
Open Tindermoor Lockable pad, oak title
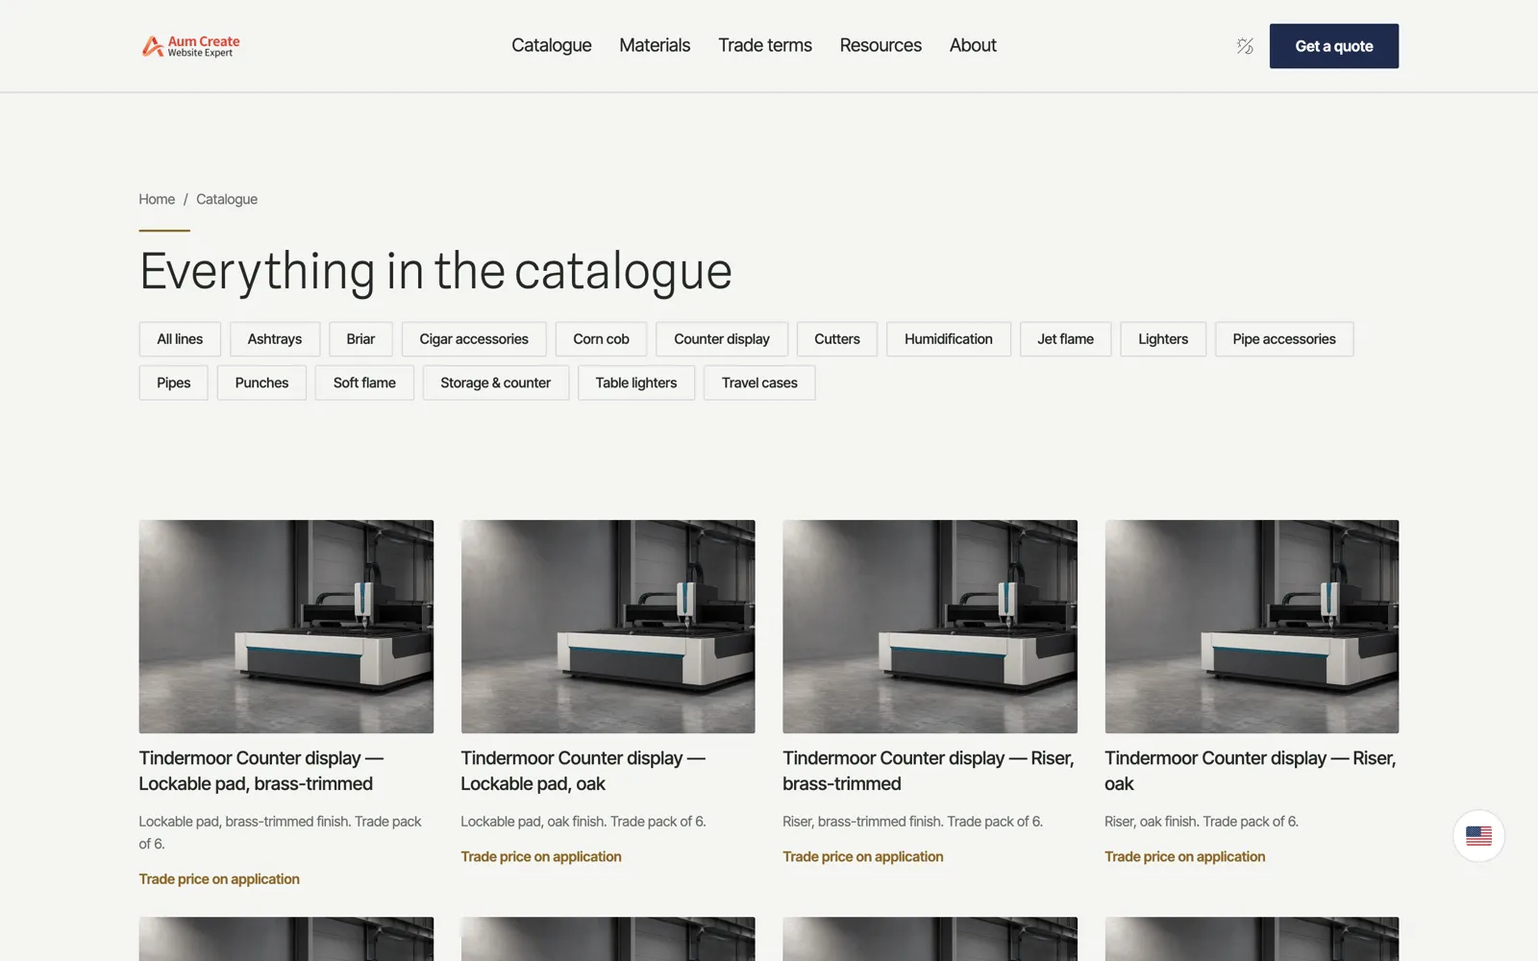tap(583, 771)
